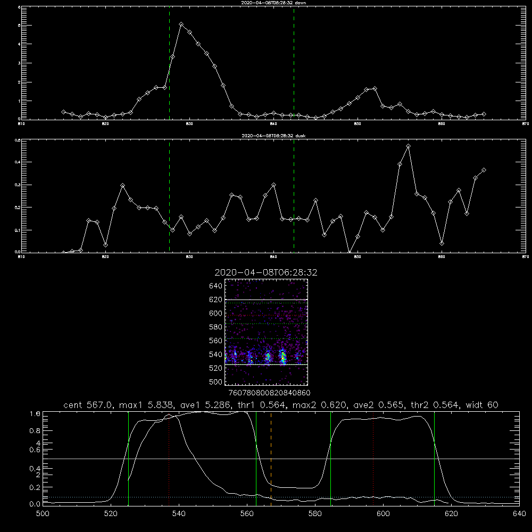Image resolution: width=532 pixels, height=532 pixels.
Task: Click the heatmap image panel
Action: (x=267, y=332)
